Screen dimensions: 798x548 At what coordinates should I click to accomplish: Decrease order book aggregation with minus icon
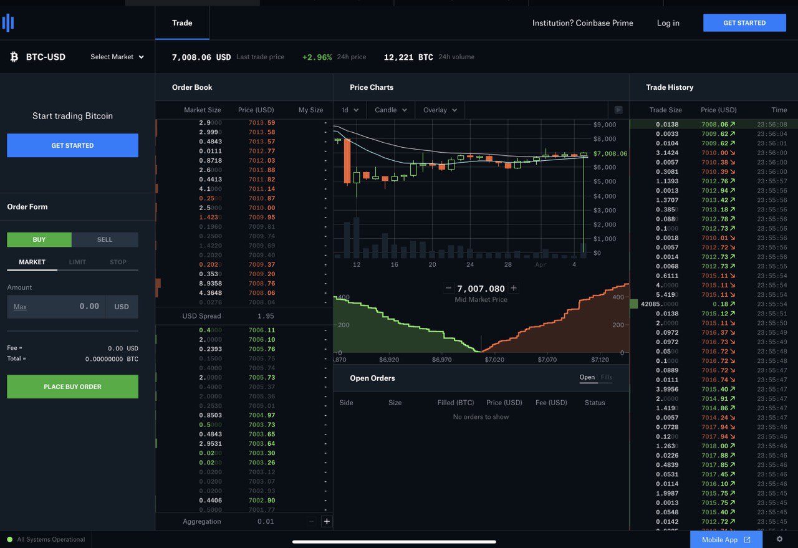pos(312,521)
